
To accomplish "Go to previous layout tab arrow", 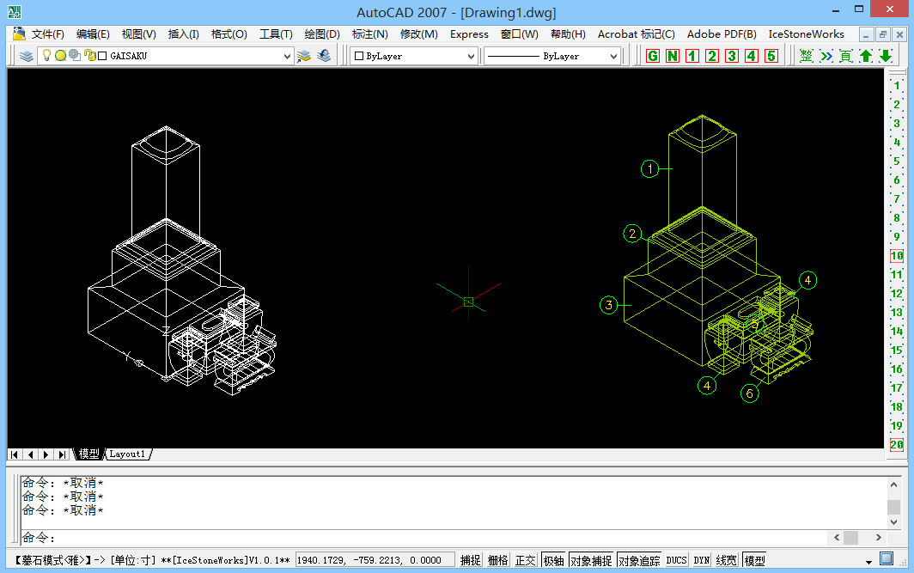I will tap(30, 454).
